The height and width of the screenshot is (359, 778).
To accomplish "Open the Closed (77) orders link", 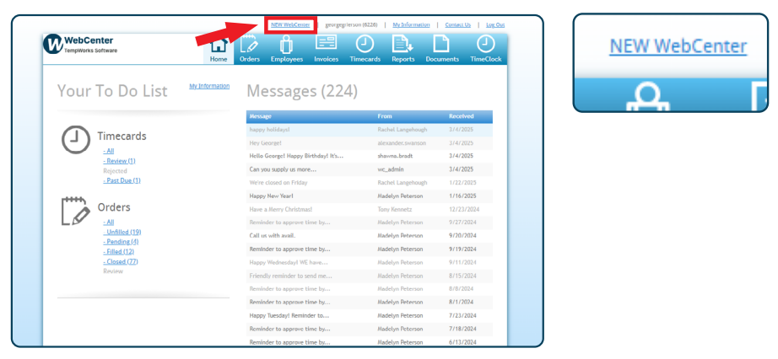I will point(121,261).
